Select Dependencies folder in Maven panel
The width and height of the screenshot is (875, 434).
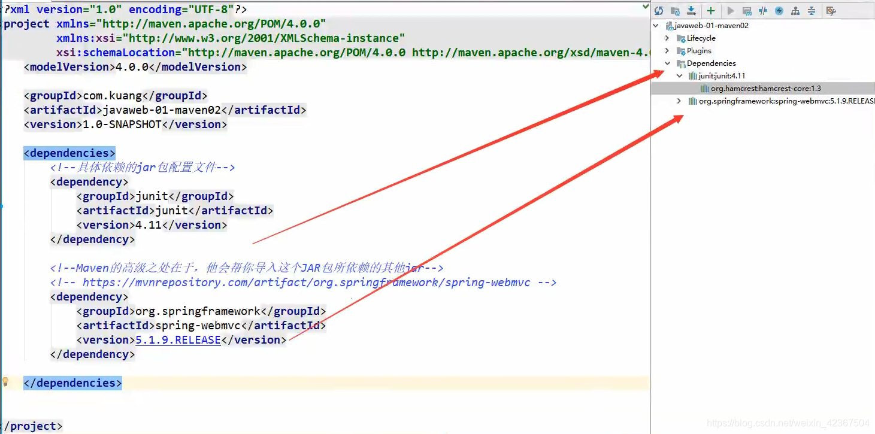[x=711, y=63]
